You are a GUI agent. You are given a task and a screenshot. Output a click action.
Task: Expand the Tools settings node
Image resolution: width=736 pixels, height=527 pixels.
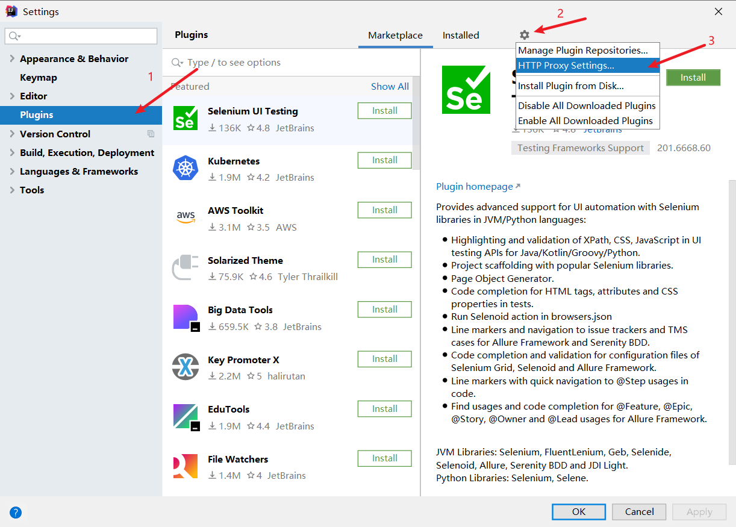12,190
